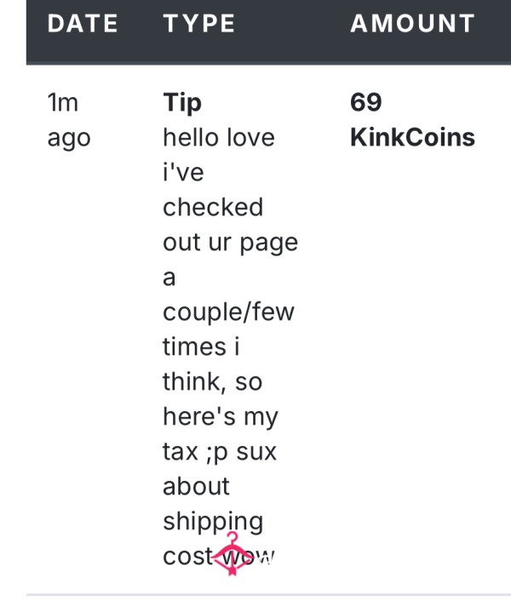Sort by the AMOUNT column header
The height and width of the screenshot is (600, 511).
[x=412, y=23]
